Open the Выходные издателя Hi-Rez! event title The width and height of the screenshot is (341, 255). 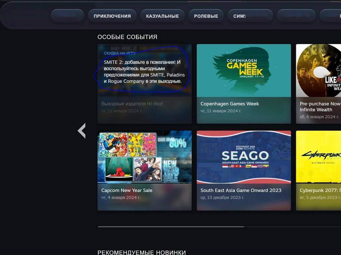[x=132, y=104]
